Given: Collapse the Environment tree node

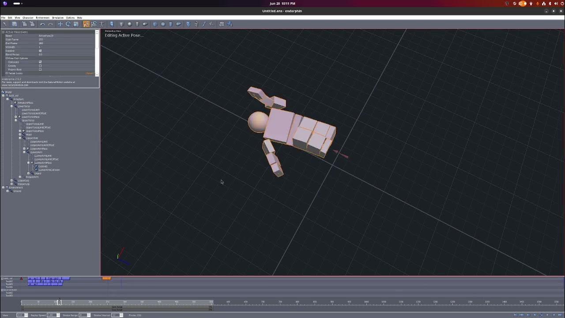Looking at the screenshot, I should [3, 188].
